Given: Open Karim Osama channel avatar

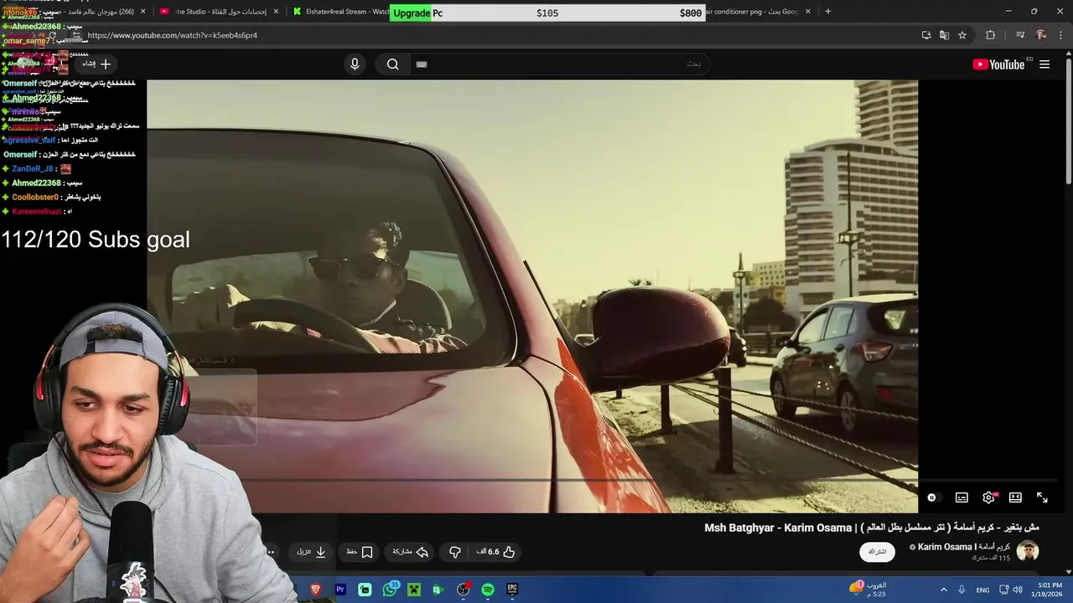Looking at the screenshot, I should [1028, 550].
